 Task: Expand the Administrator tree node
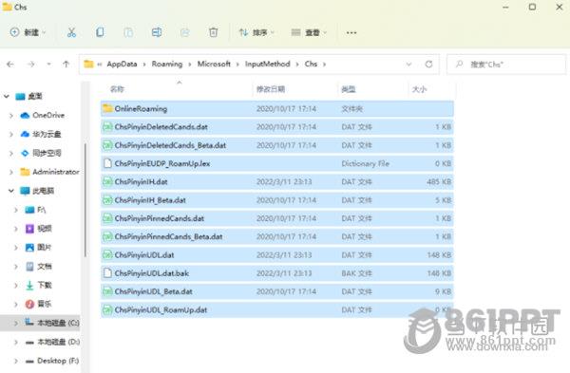pos(11,172)
